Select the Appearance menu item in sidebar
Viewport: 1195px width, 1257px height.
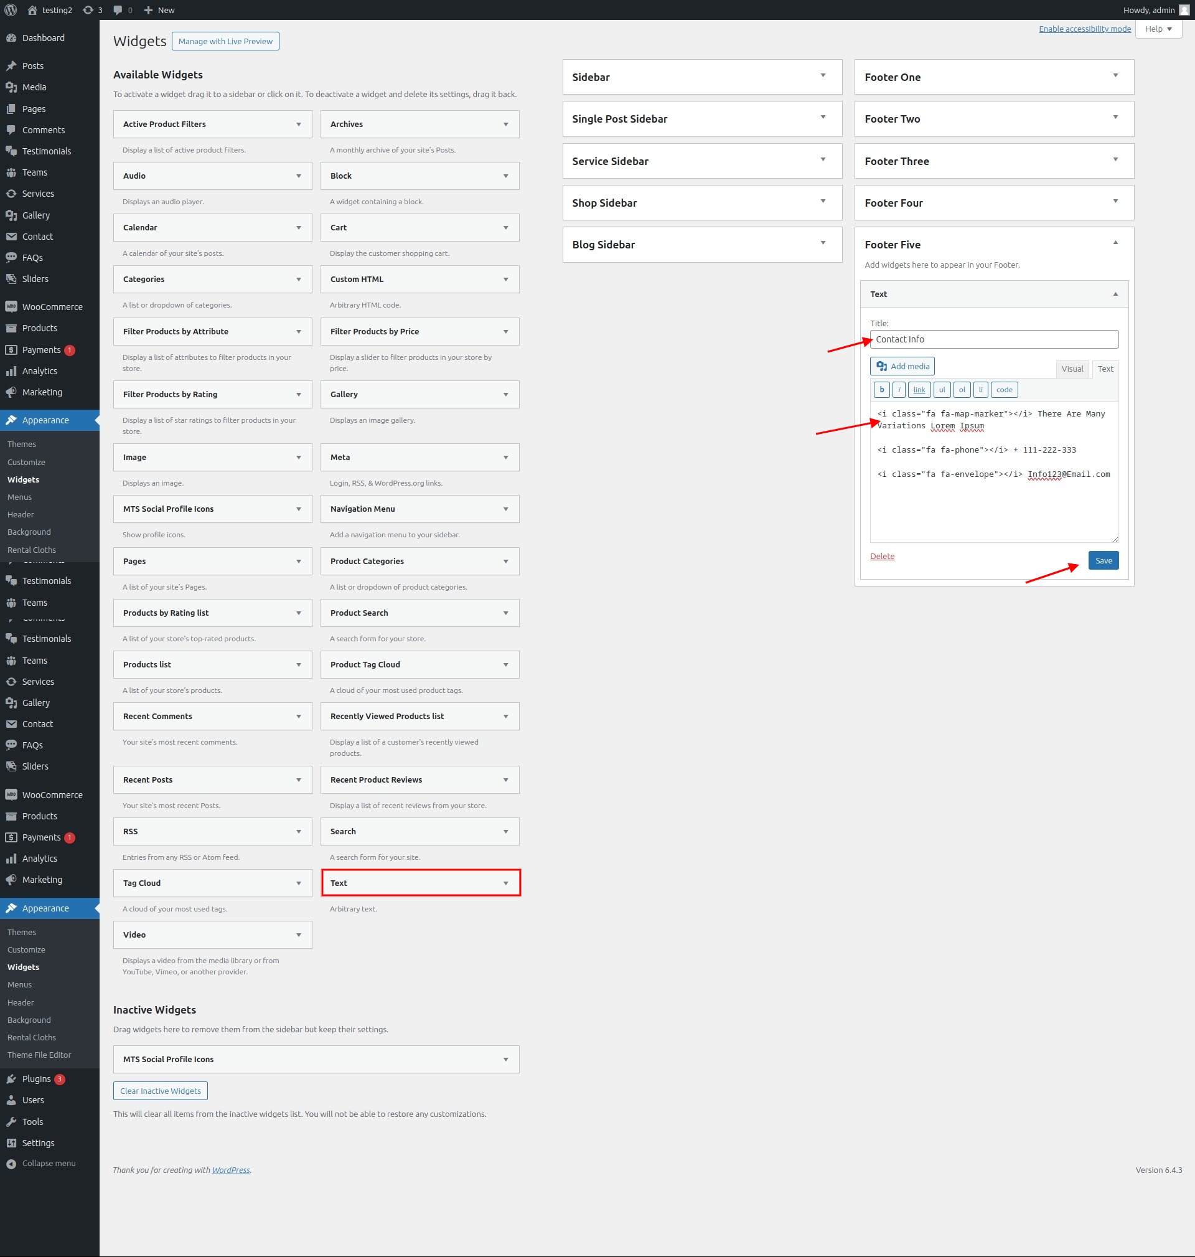coord(45,420)
